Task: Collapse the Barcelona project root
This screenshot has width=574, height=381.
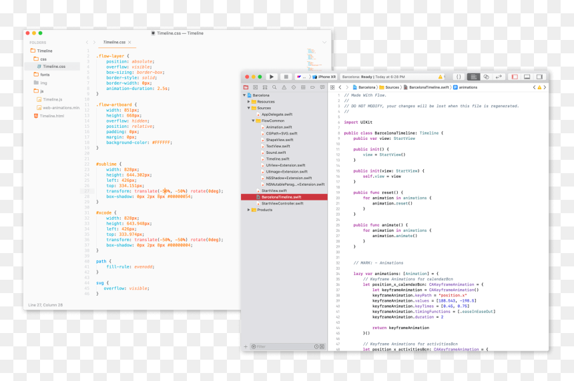Action: coord(244,95)
